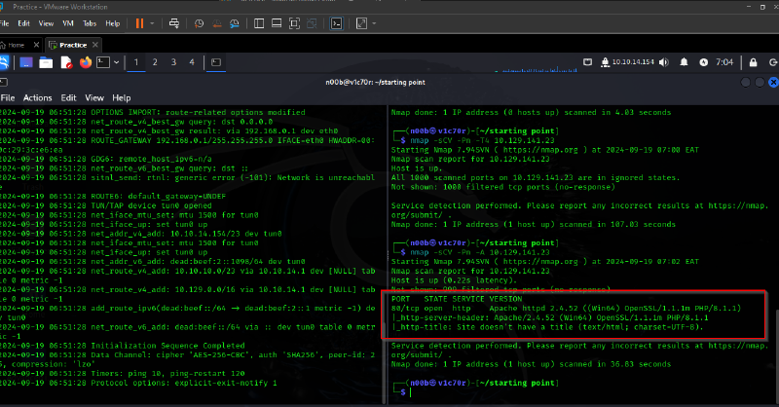
Task: Expand the stretch guest dropdown arrow
Action: (x=376, y=21)
